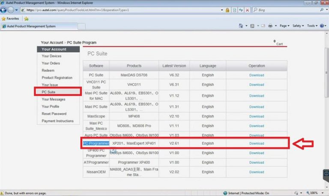Open Product Registration in sidebar
Screen dimensions: 329x196
coord(57,77)
